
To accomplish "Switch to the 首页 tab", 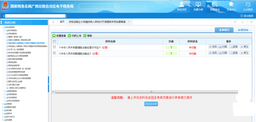I will tap(62, 22).
